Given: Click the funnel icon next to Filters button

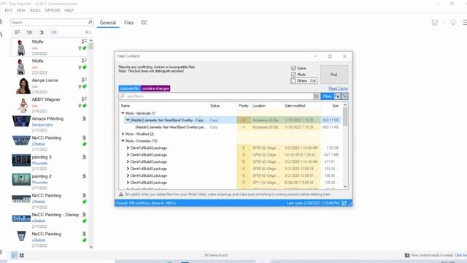Looking at the screenshot, I should click(337, 96).
